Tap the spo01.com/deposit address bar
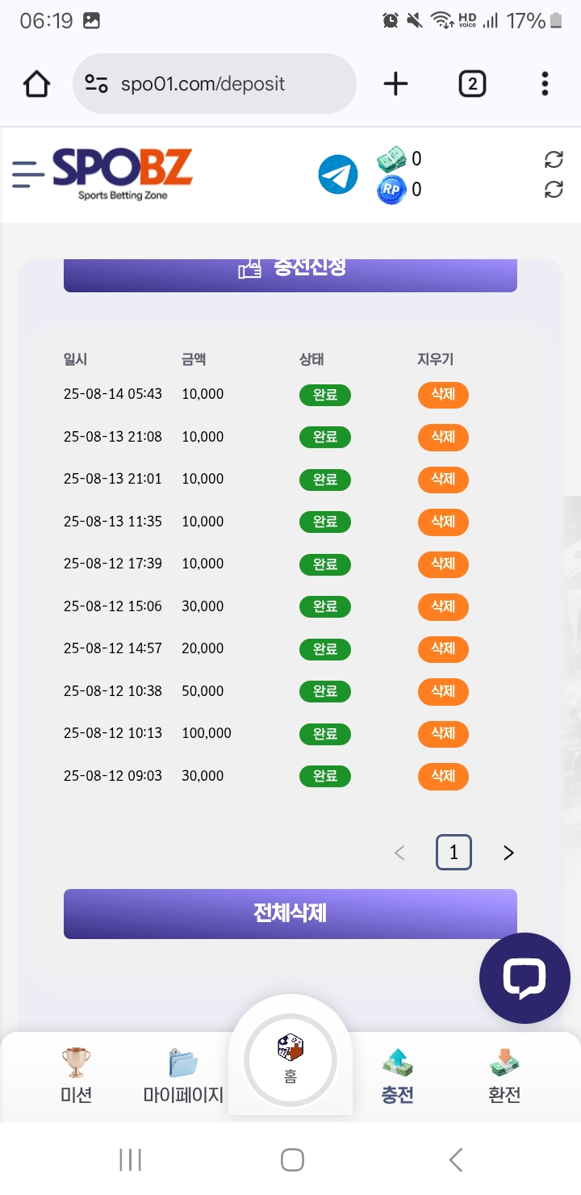 215,84
